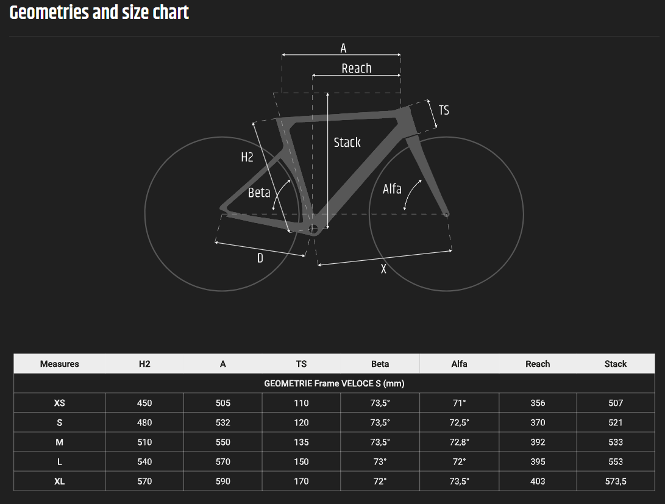This screenshot has width=665, height=504.
Task: Click the 573,5 stack value for XL
Action: point(616,481)
